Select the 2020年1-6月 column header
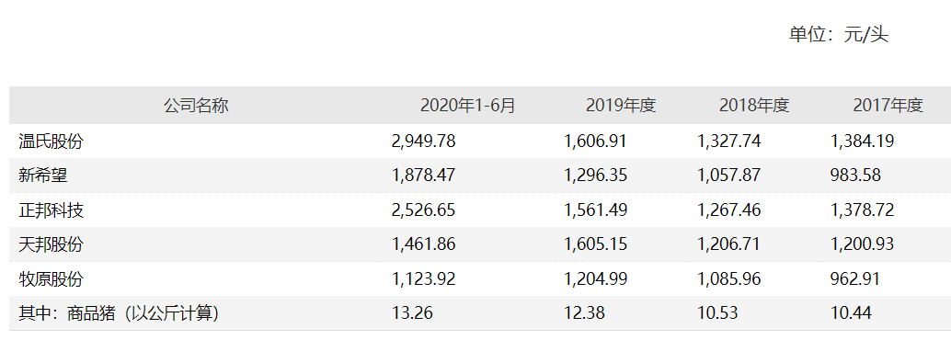 pos(467,106)
